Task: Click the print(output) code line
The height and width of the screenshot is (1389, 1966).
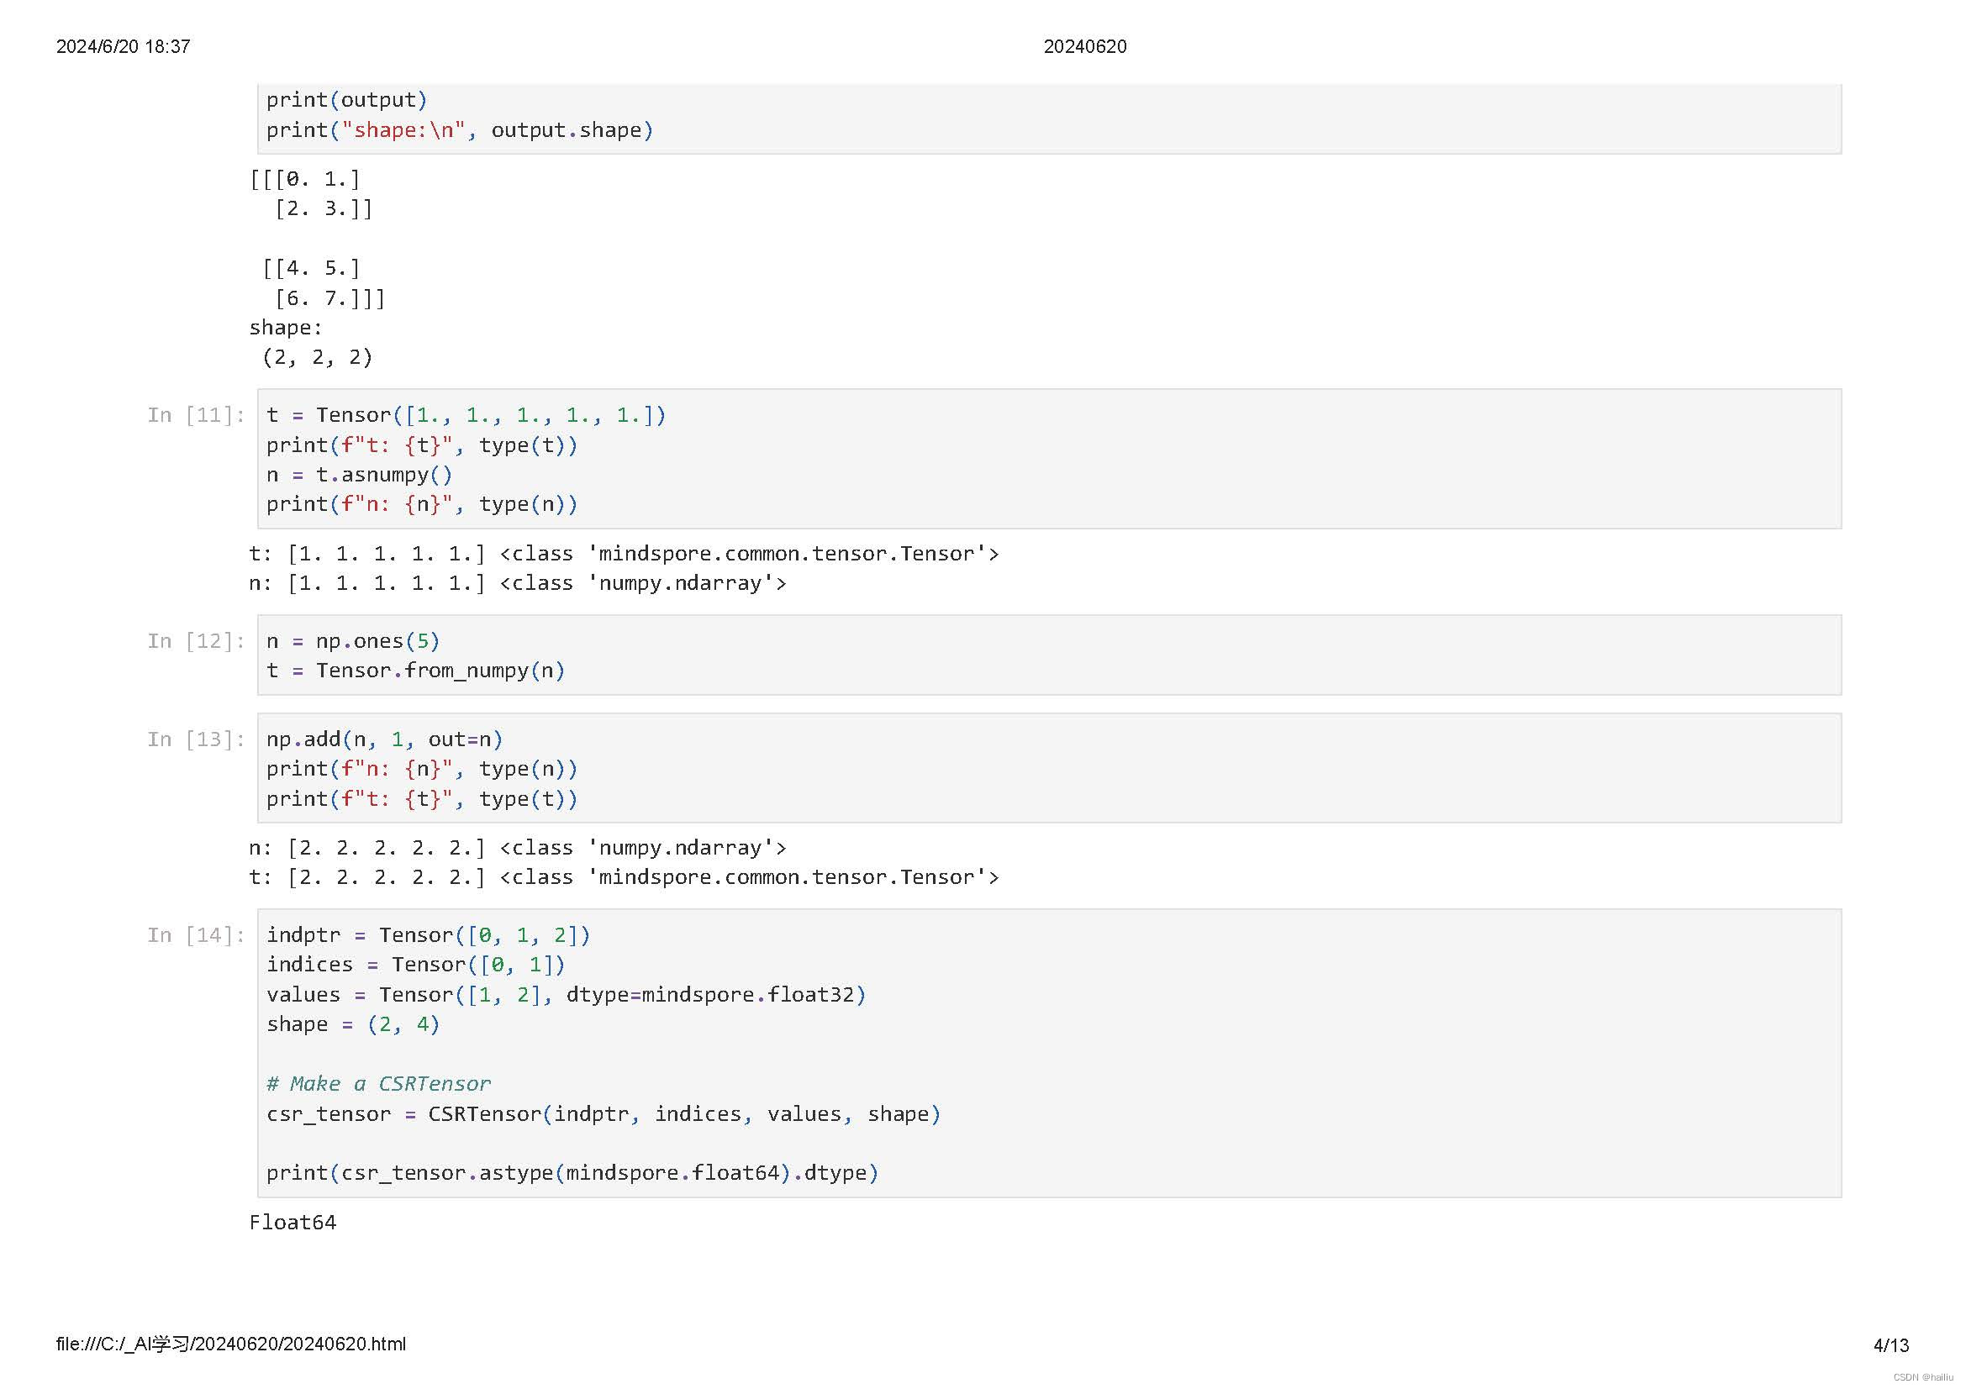Action: pyautogui.click(x=346, y=100)
